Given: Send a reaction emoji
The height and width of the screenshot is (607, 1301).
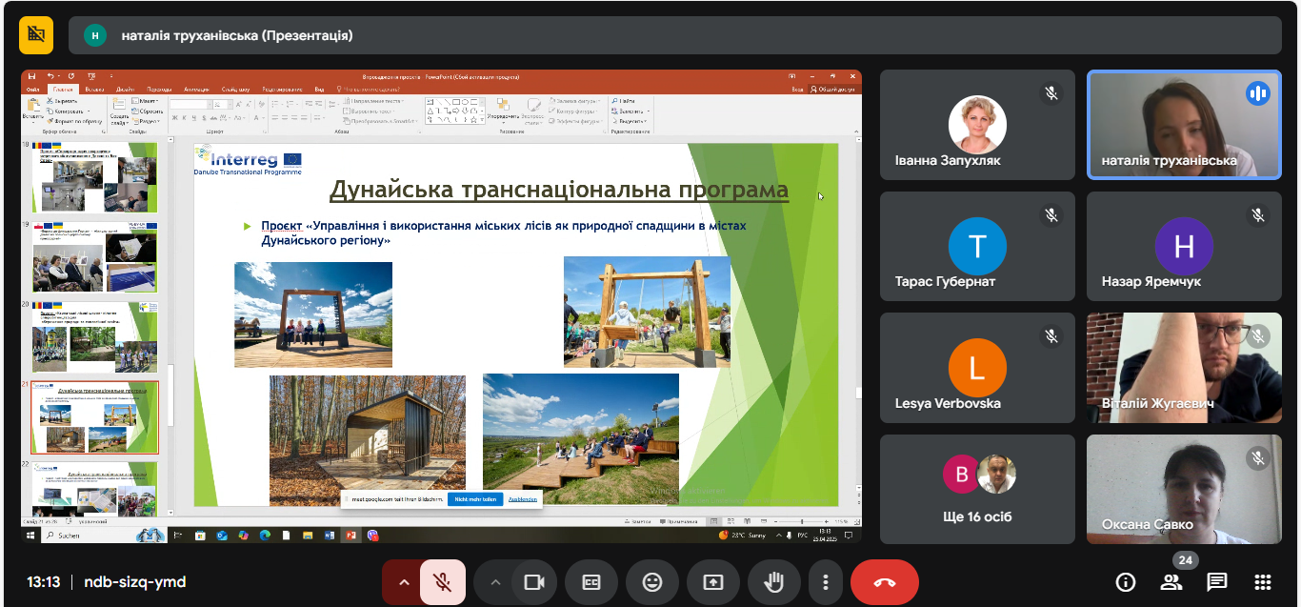Looking at the screenshot, I should (652, 582).
